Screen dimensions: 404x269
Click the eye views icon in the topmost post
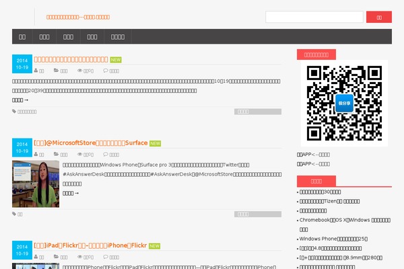pos(80,71)
